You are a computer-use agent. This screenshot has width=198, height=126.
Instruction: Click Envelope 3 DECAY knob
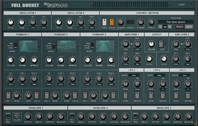(166, 117)
